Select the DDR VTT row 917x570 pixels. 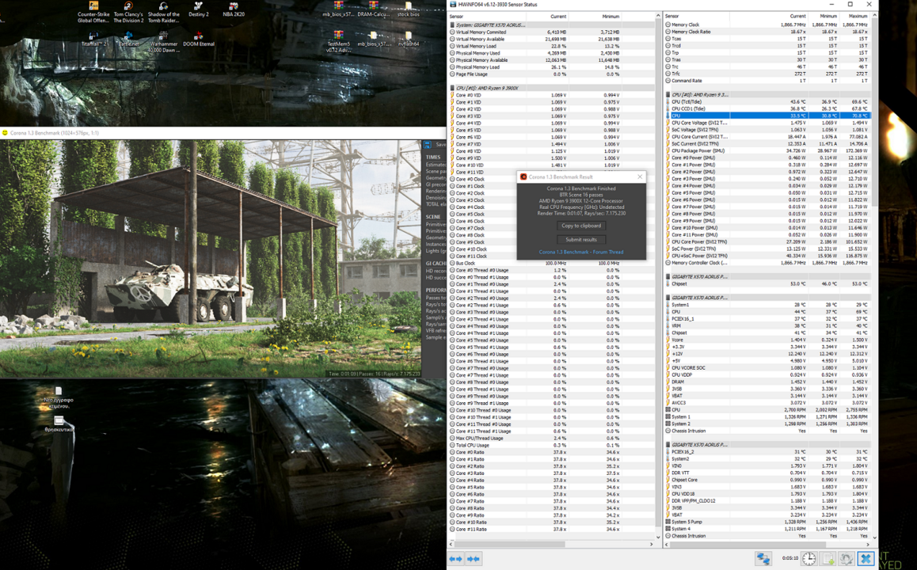tap(768, 473)
